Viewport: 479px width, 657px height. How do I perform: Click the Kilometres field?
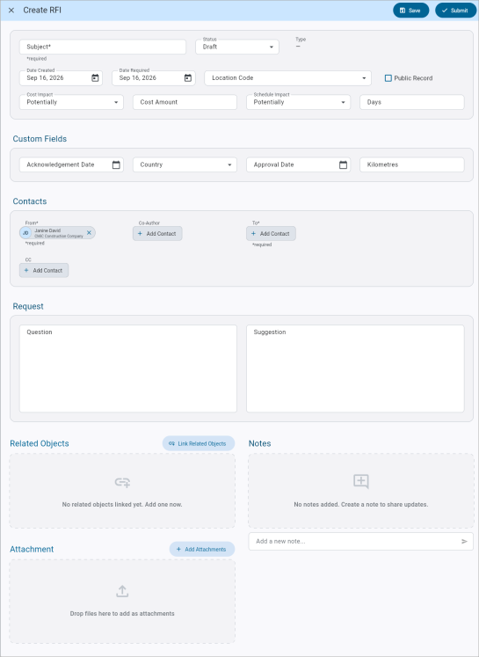point(411,164)
